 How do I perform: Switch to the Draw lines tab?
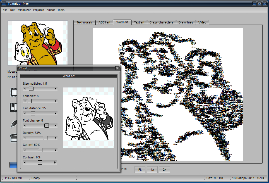[x=186, y=22]
